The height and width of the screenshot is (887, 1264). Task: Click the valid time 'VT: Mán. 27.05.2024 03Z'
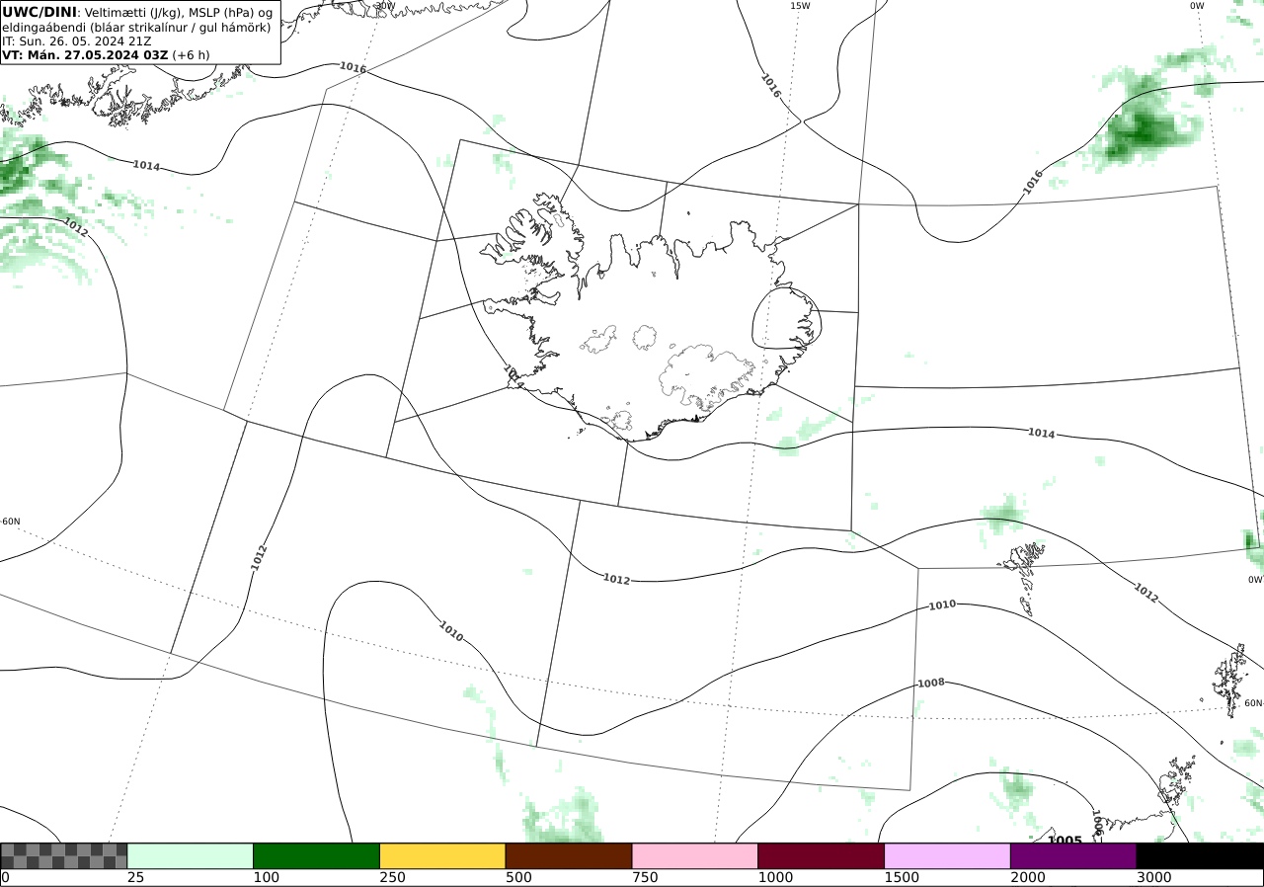click(x=85, y=55)
